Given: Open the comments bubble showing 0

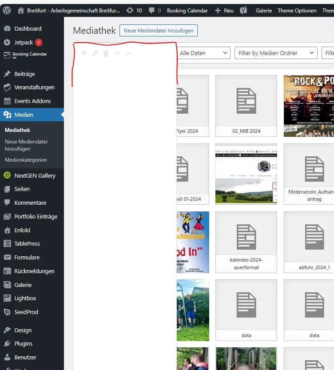Looking at the screenshot, I should click(x=151, y=10).
